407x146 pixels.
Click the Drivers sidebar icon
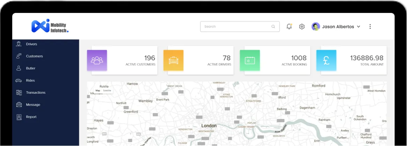click(x=19, y=44)
